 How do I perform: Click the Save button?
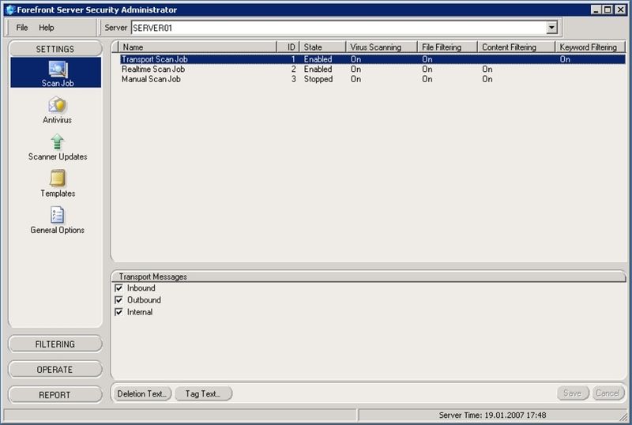click(x=573, y=393)
